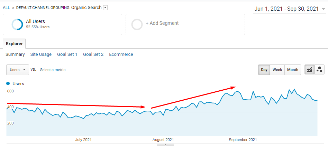Go to the Summary view
This screenshot has width=328, height=151.
pyautogui.click(x=15, y=54)
